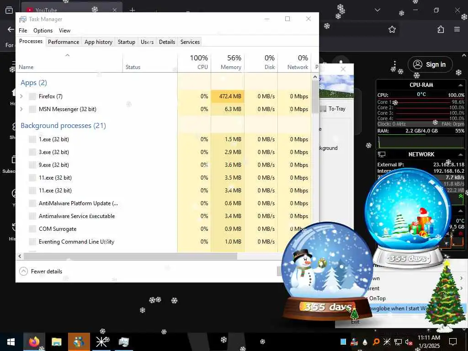Open the notification center icon
Screen dimensions: 468x351
pyautogui.click(x=453, y=341)
